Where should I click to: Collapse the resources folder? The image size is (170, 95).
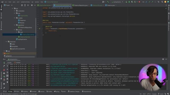(6, 42)
